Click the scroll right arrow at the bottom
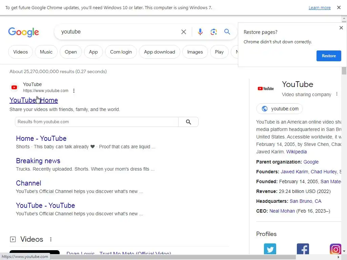The image size is (347, 260). [339, 257]
